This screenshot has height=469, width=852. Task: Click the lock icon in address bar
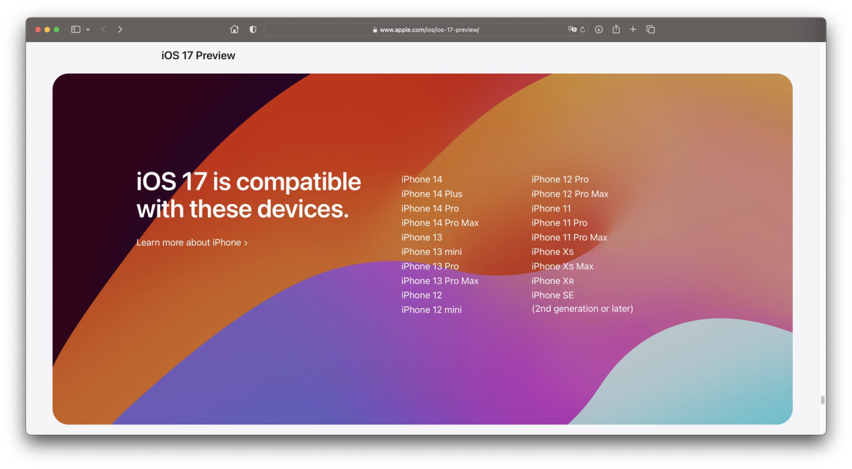[x=375, y=30]
